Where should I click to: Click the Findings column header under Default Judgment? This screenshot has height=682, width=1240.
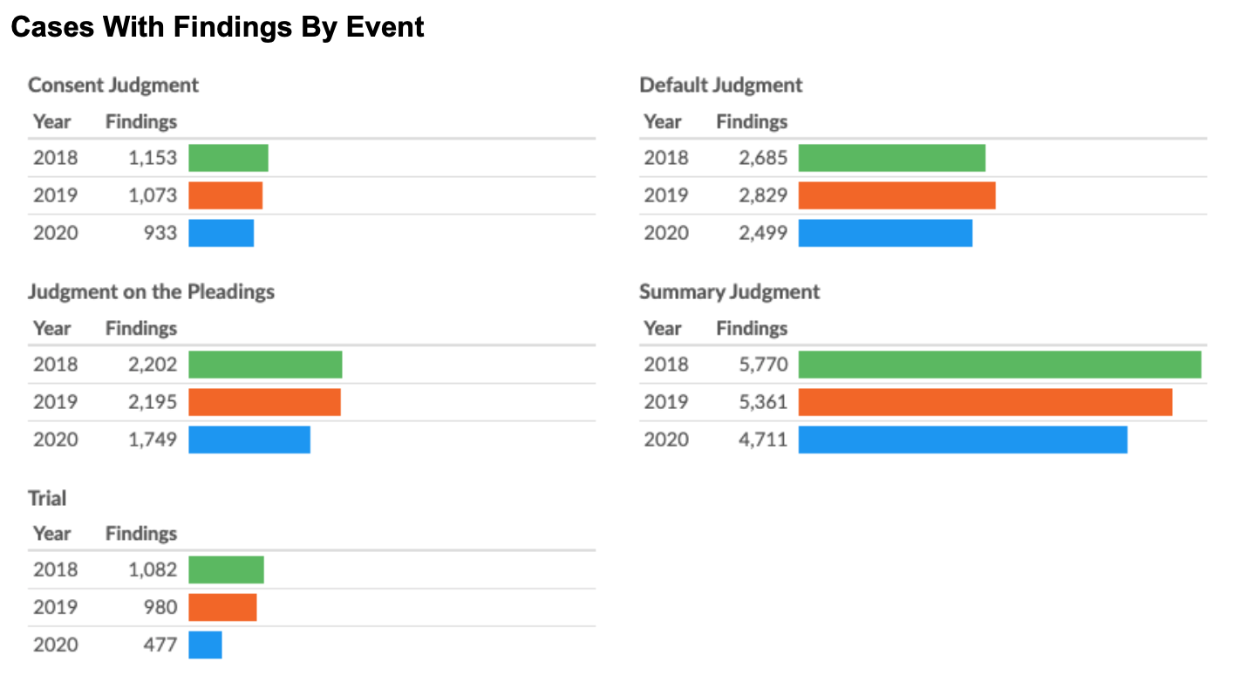[x=752, y=122]
